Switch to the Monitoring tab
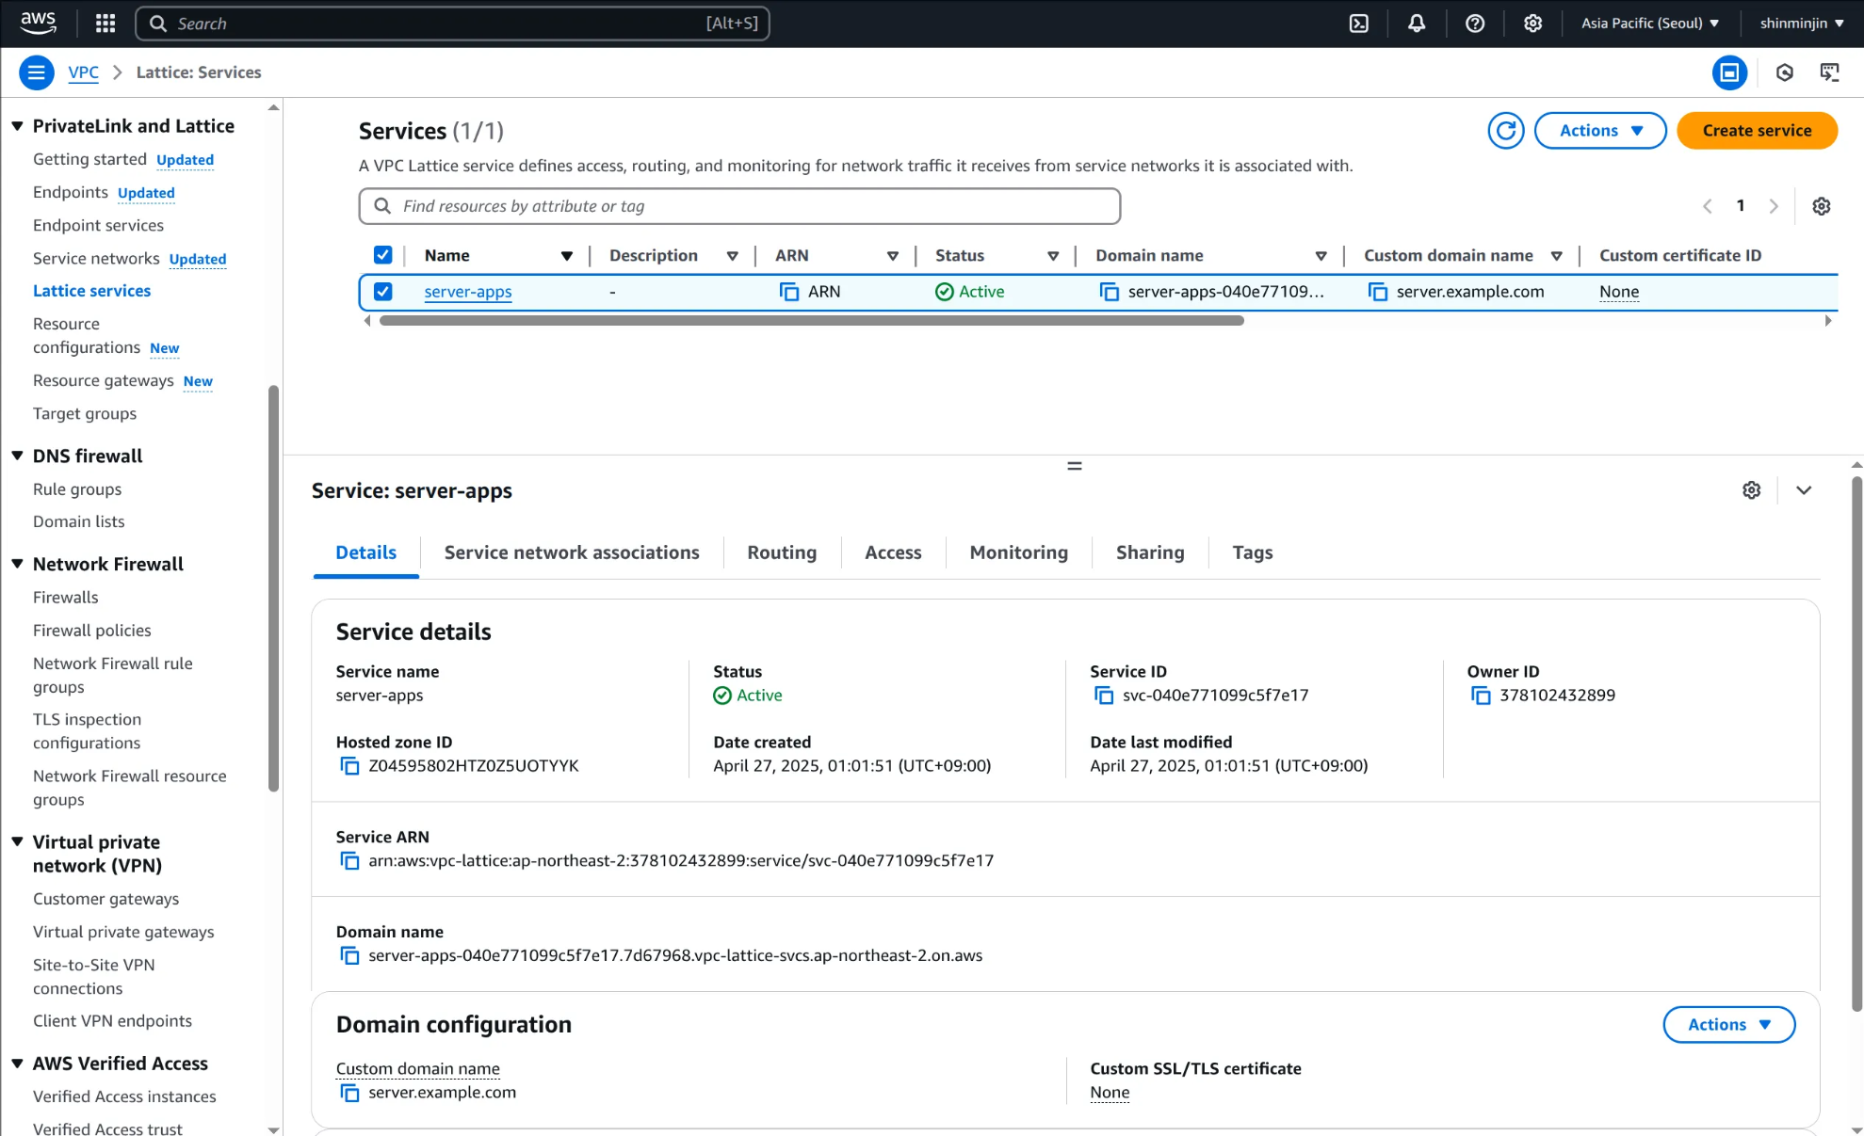 click(1019, 552)
